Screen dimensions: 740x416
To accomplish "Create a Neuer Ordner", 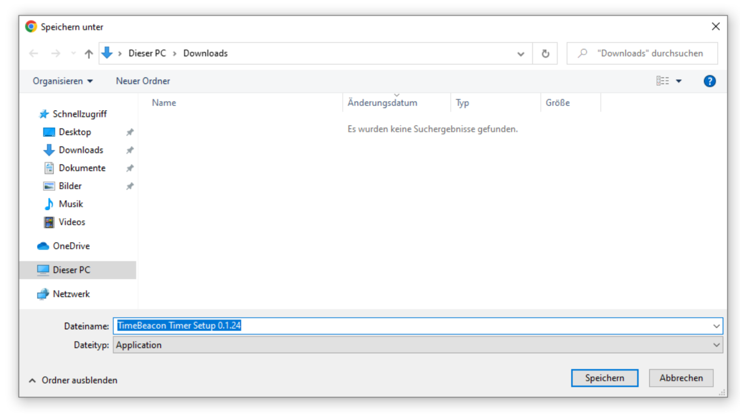I will (143, 81).
